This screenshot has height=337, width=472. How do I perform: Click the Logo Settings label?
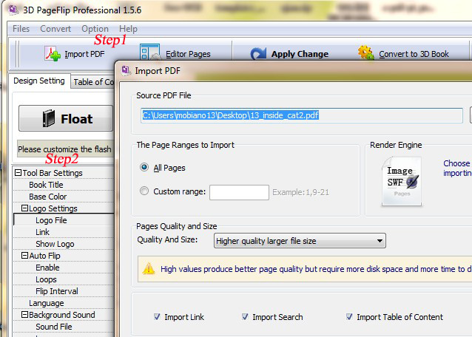click(53, 208)
